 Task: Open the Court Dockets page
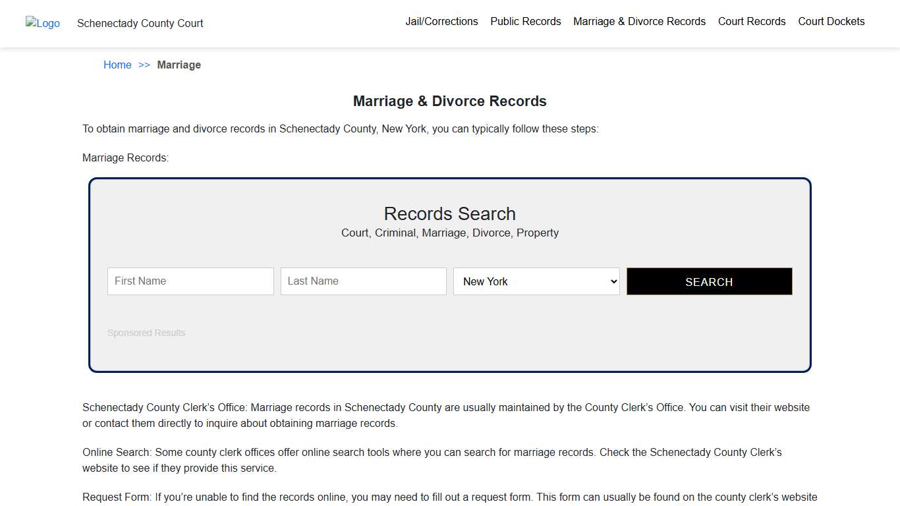coord(831,21)
